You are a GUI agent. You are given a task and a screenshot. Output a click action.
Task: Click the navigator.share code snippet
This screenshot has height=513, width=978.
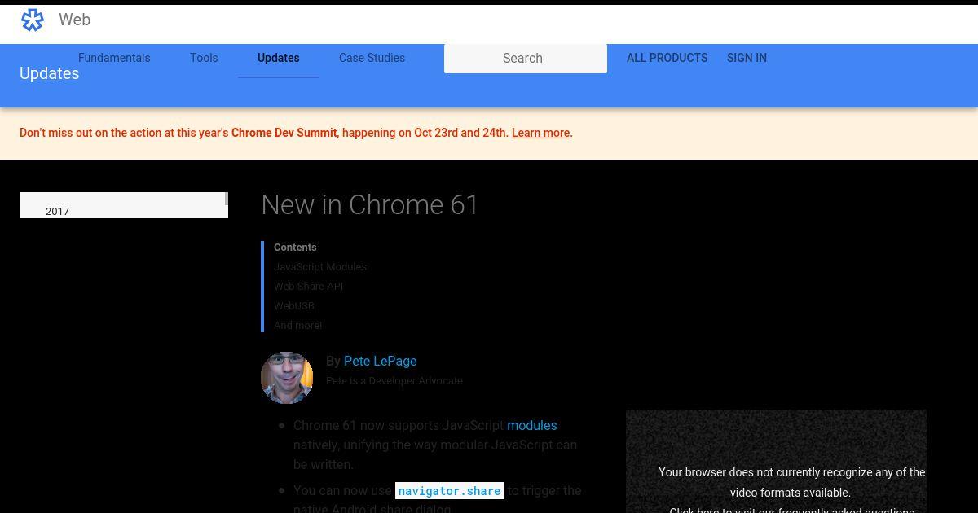point(450,491)
